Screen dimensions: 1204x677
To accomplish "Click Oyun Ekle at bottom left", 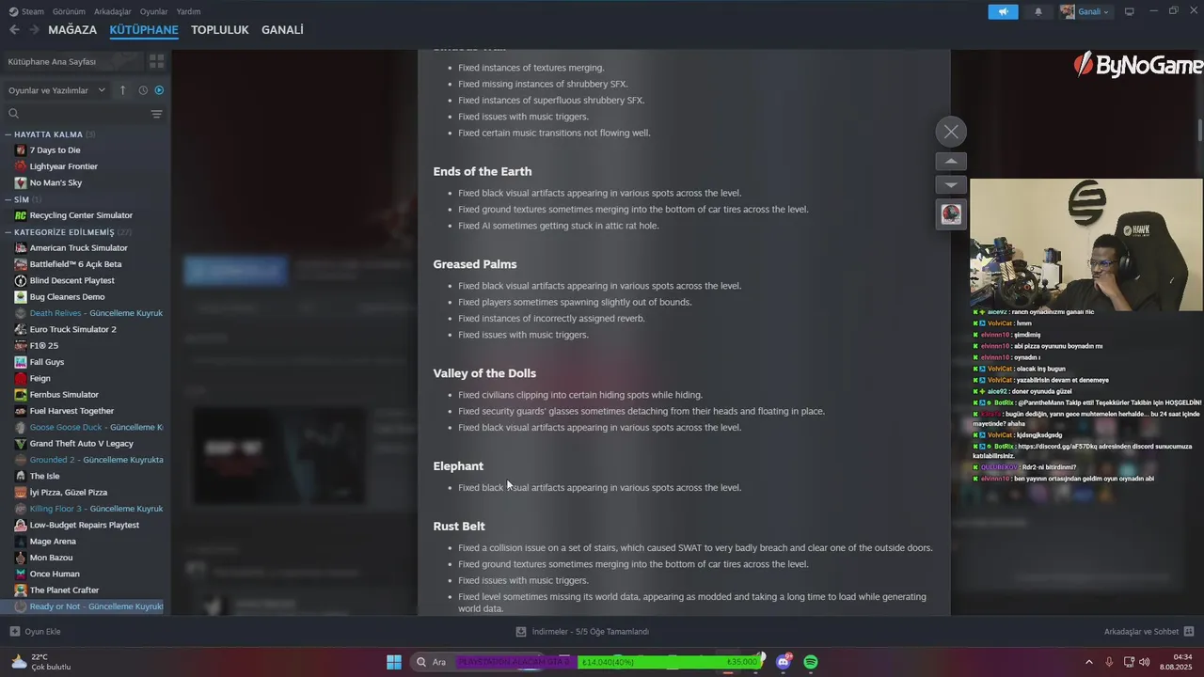I will (x=35, y=632).
